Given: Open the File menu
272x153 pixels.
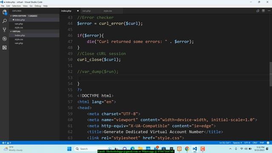Looking at the screenshot, I should [x=3, y=6].
